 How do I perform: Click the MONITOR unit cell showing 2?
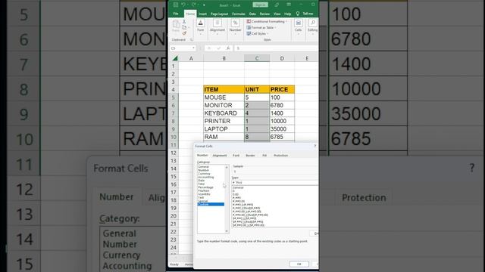(x=257, y=105)
